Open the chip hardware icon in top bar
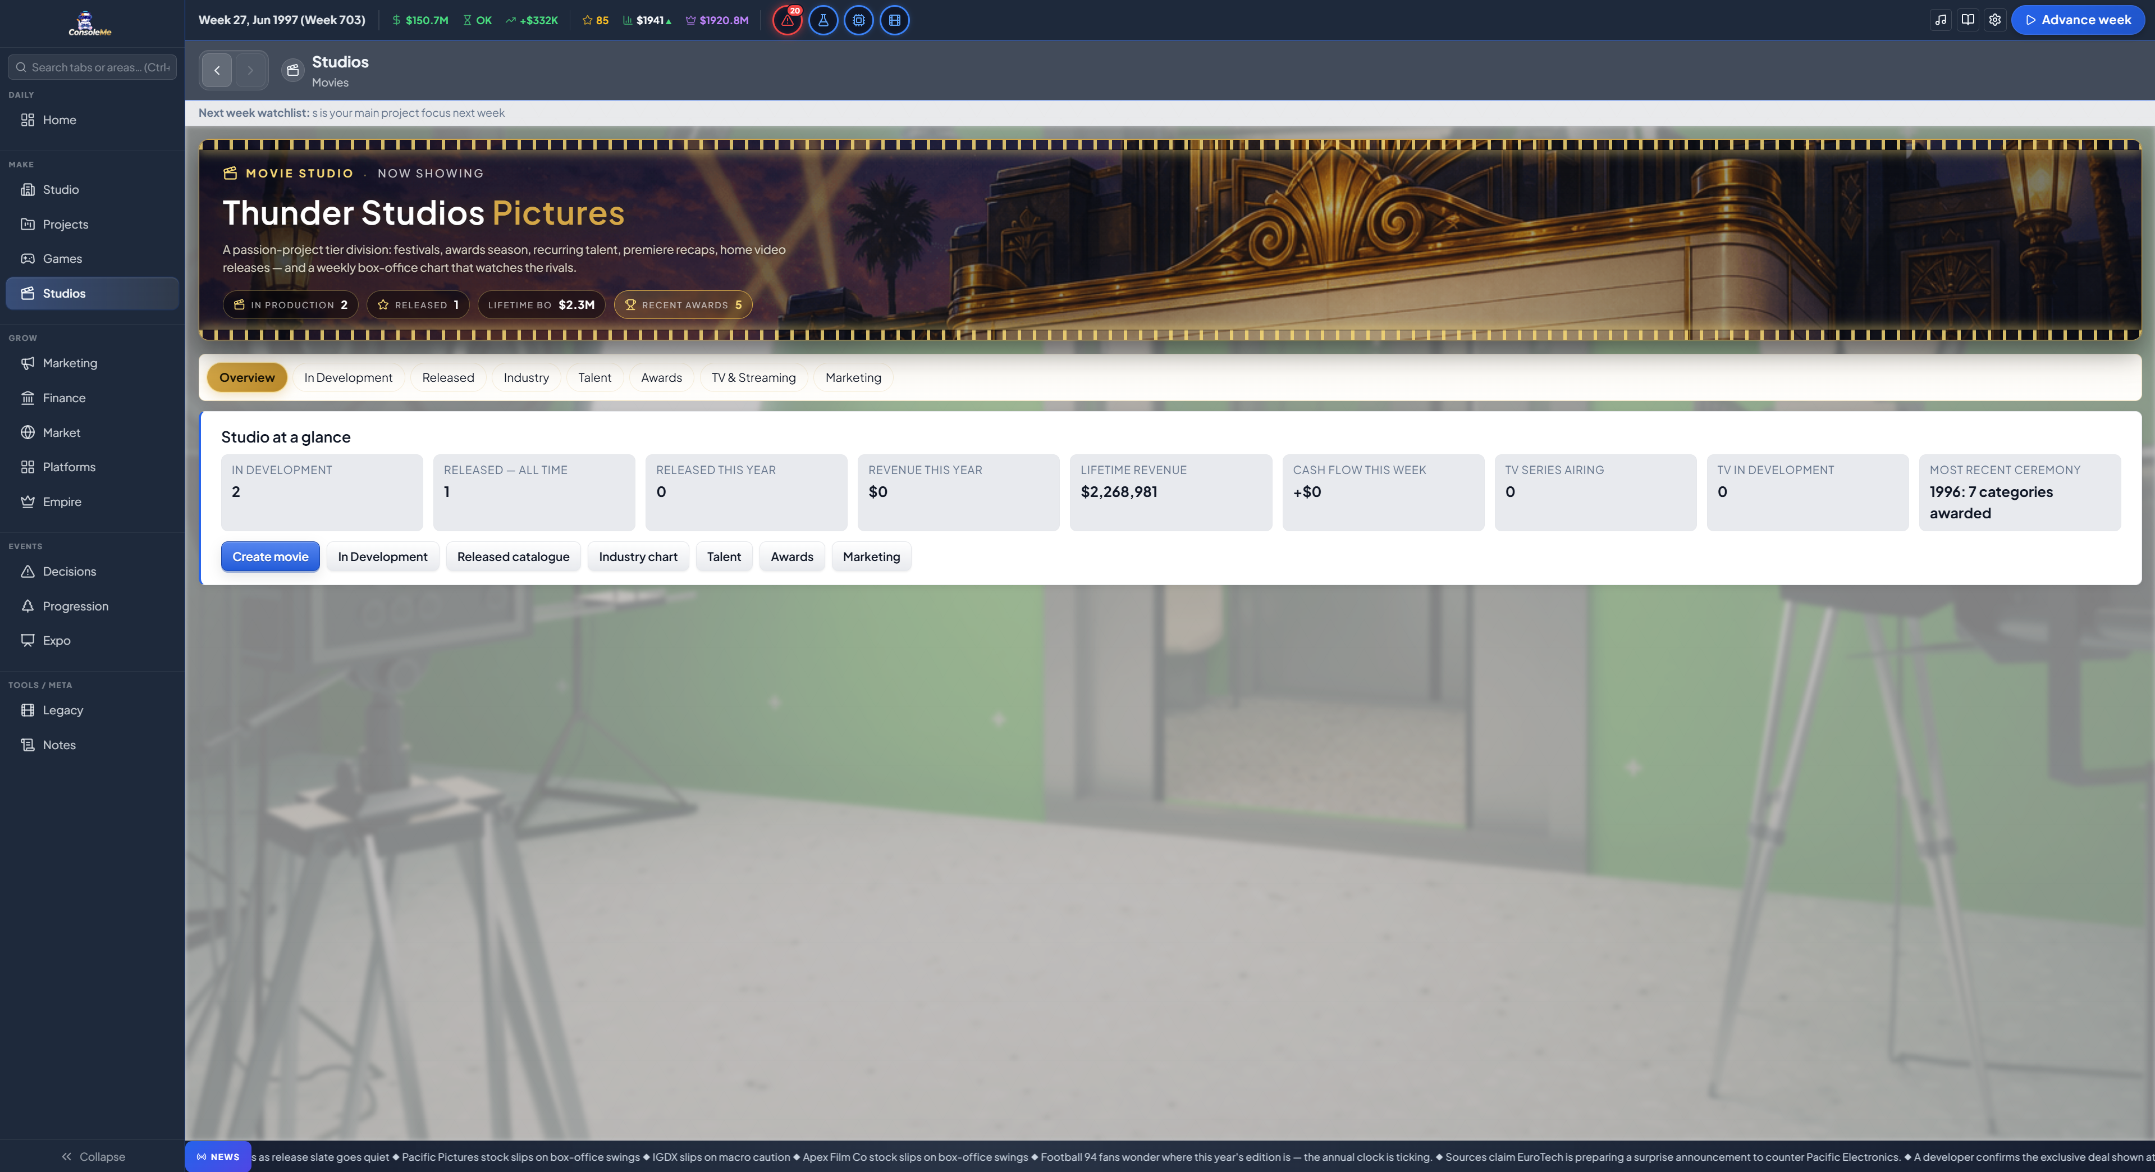This screenshot has height=1172, width=2155. pos(859,20)
